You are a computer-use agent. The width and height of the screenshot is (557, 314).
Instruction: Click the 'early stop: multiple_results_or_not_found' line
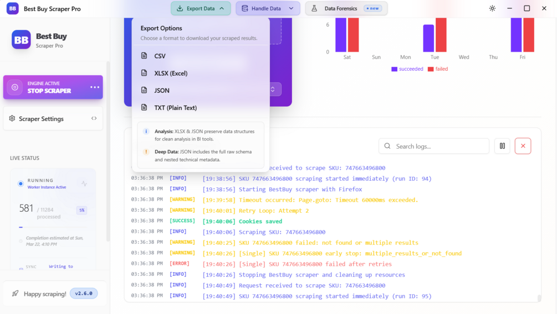[x=333, y=253]
